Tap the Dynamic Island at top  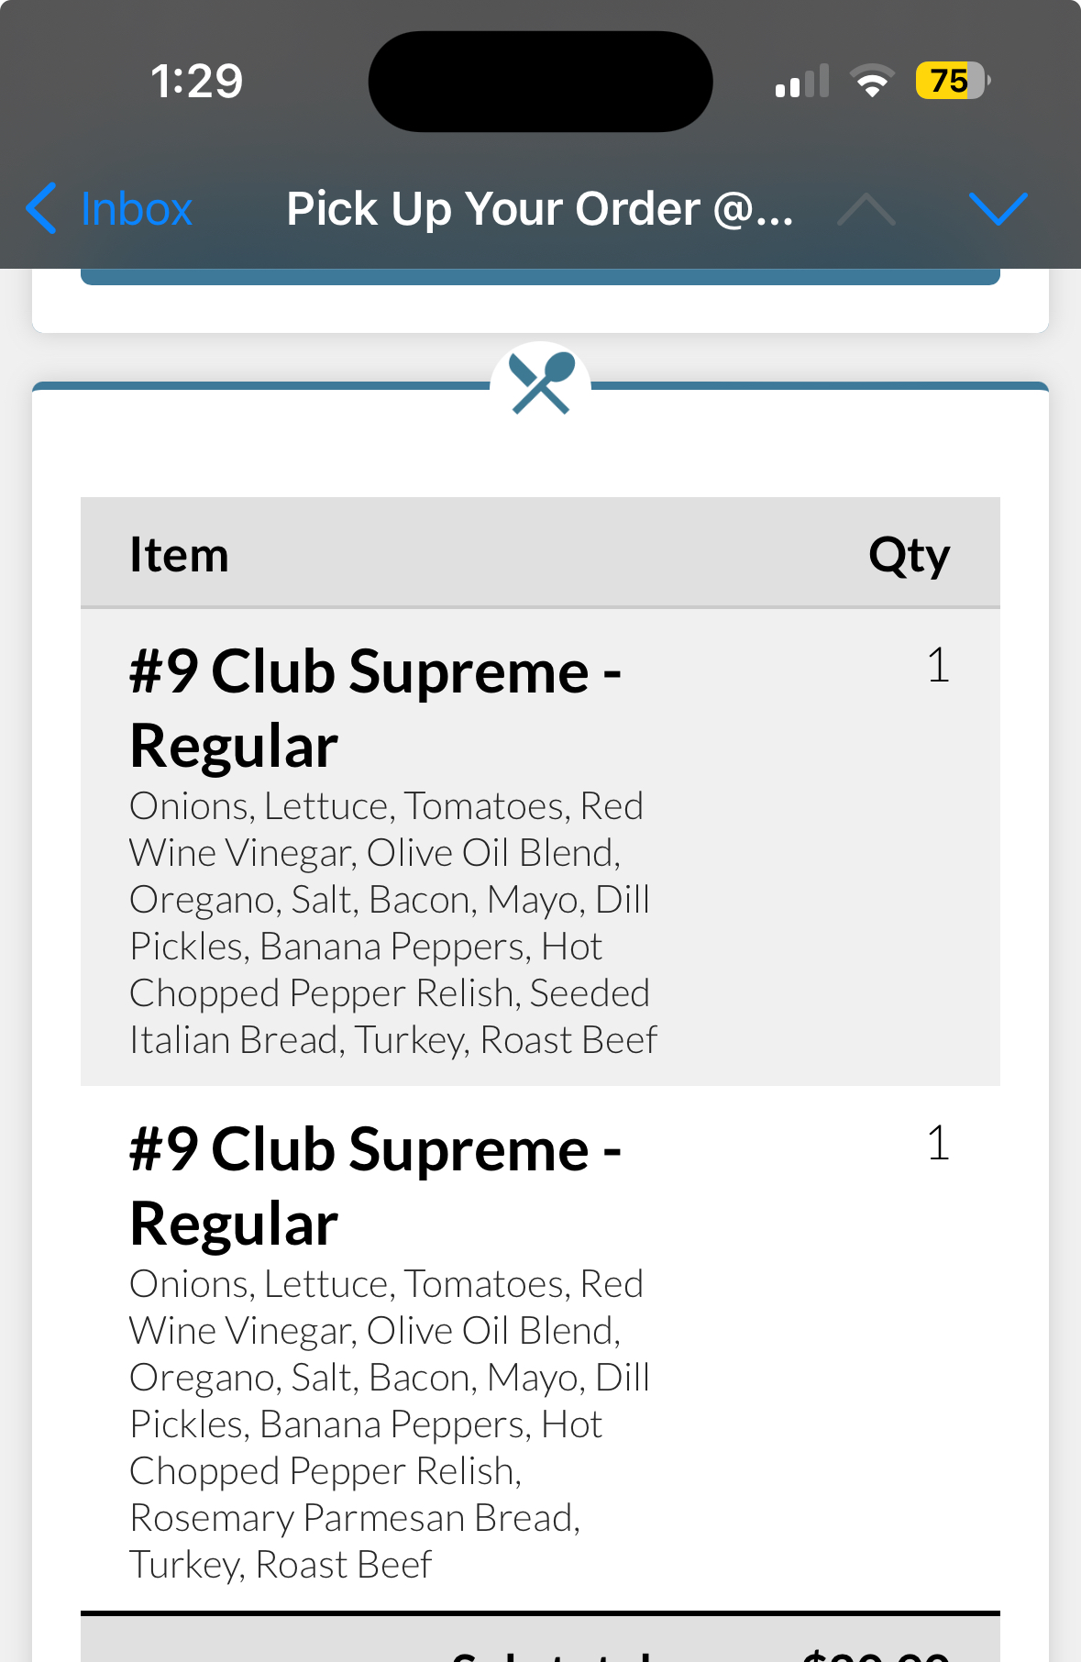click(x=540, y=81)
